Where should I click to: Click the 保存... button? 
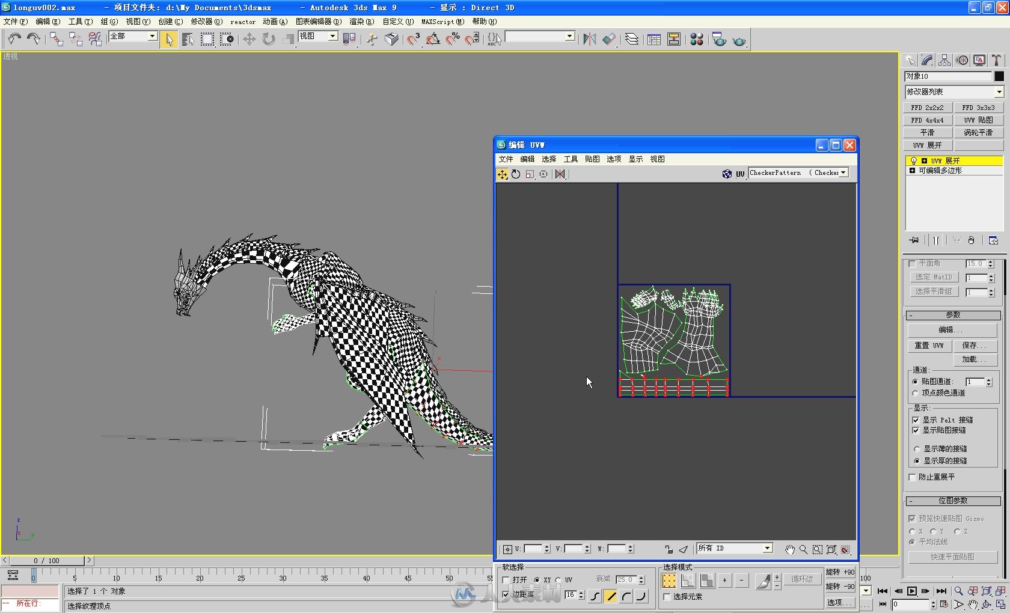click(974, 346)
